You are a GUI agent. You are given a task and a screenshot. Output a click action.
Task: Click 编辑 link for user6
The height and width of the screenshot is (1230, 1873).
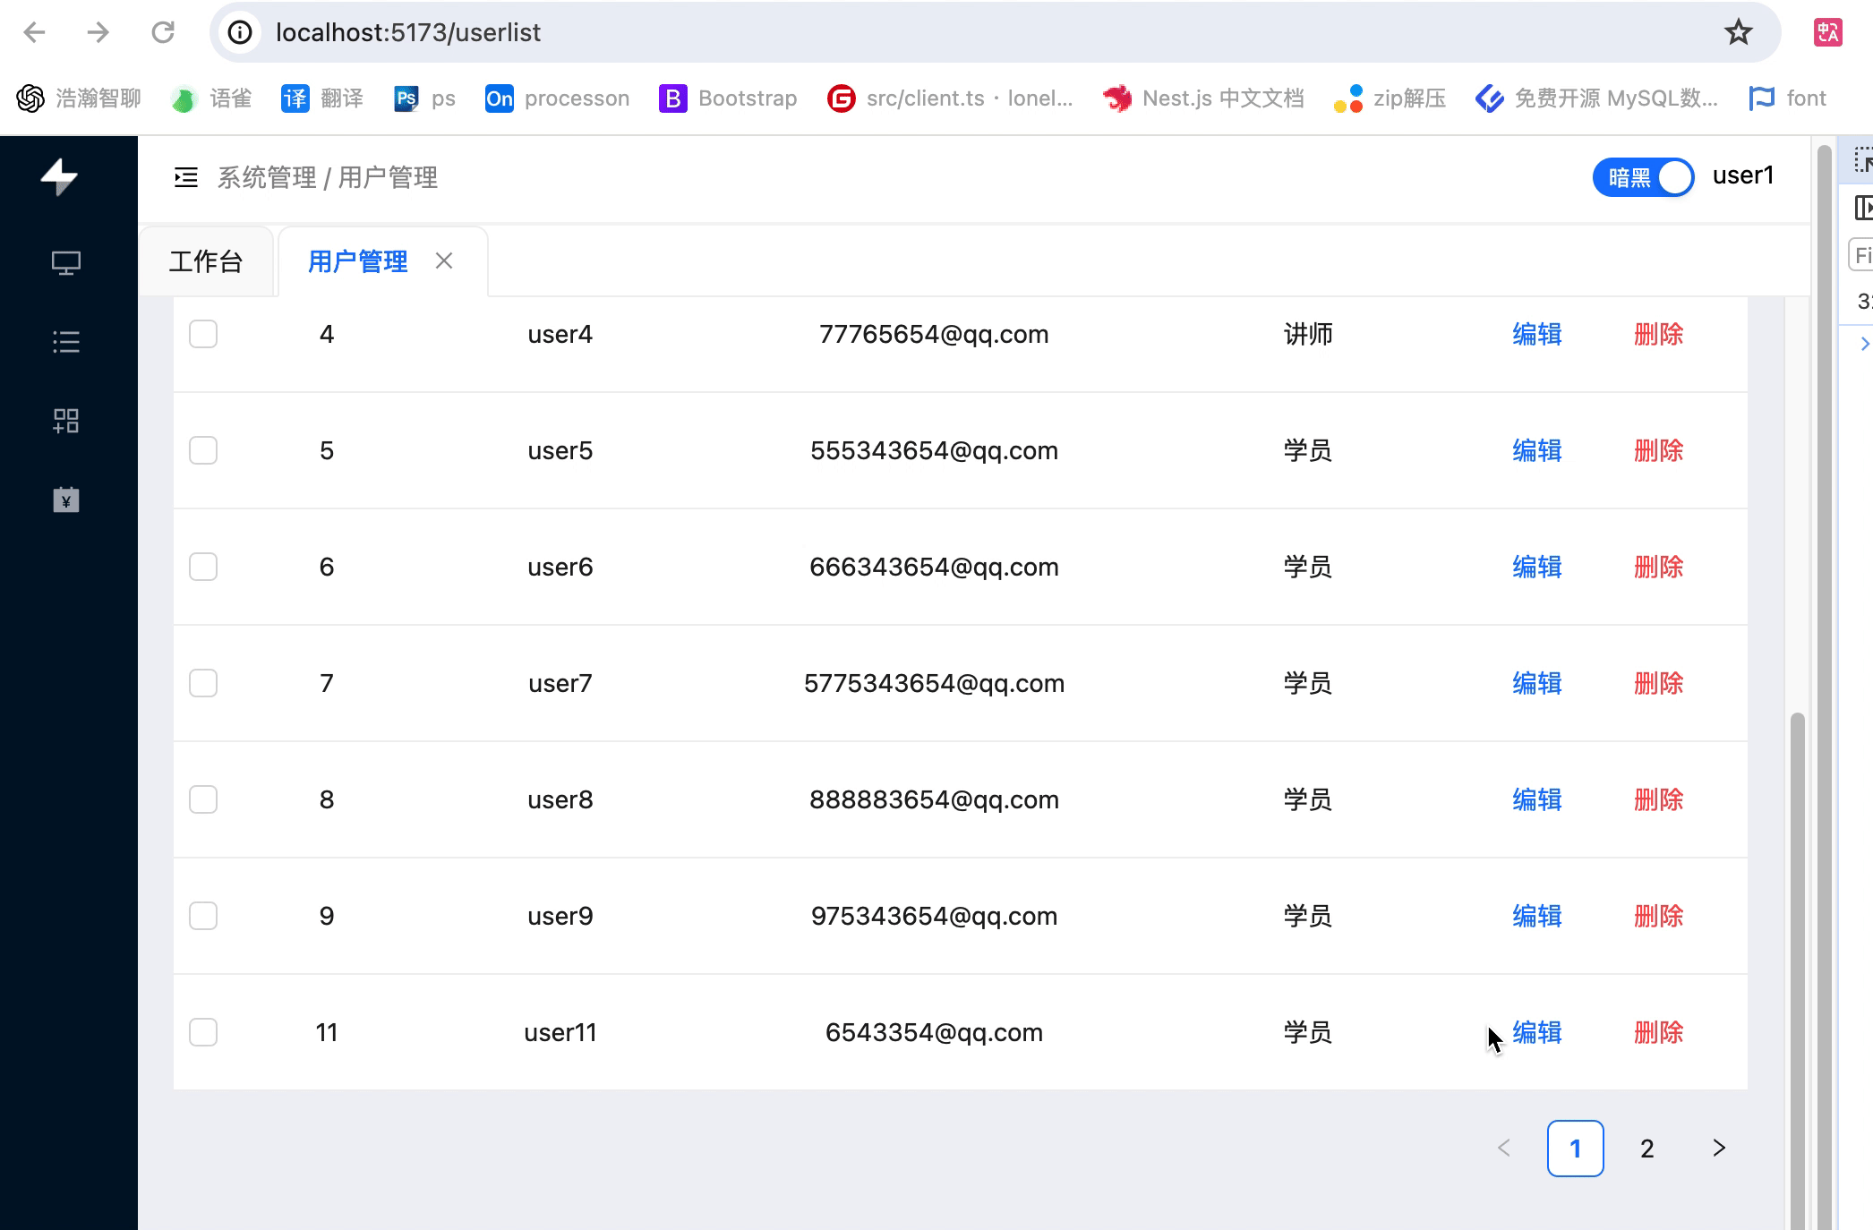pyautogui.click(x=1536, y=567)
